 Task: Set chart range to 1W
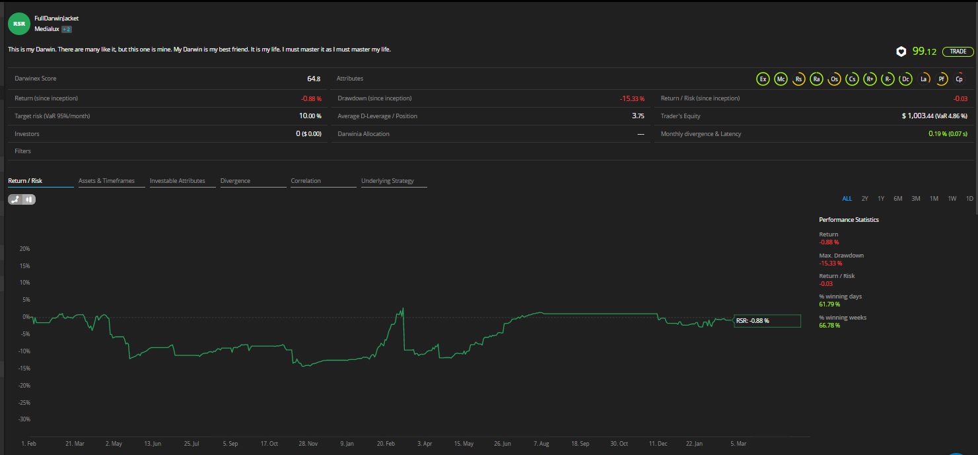[x=952, y=199]
